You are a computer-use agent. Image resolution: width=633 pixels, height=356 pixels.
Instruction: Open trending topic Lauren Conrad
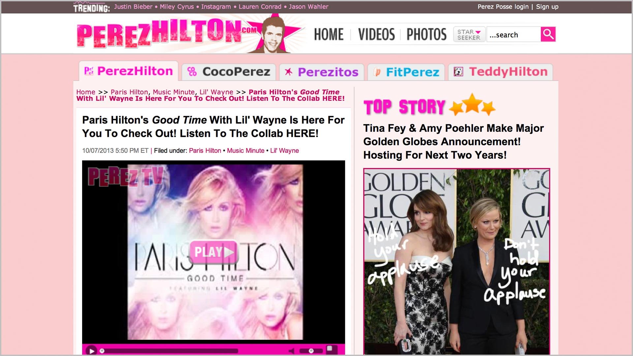click(260, 7)
